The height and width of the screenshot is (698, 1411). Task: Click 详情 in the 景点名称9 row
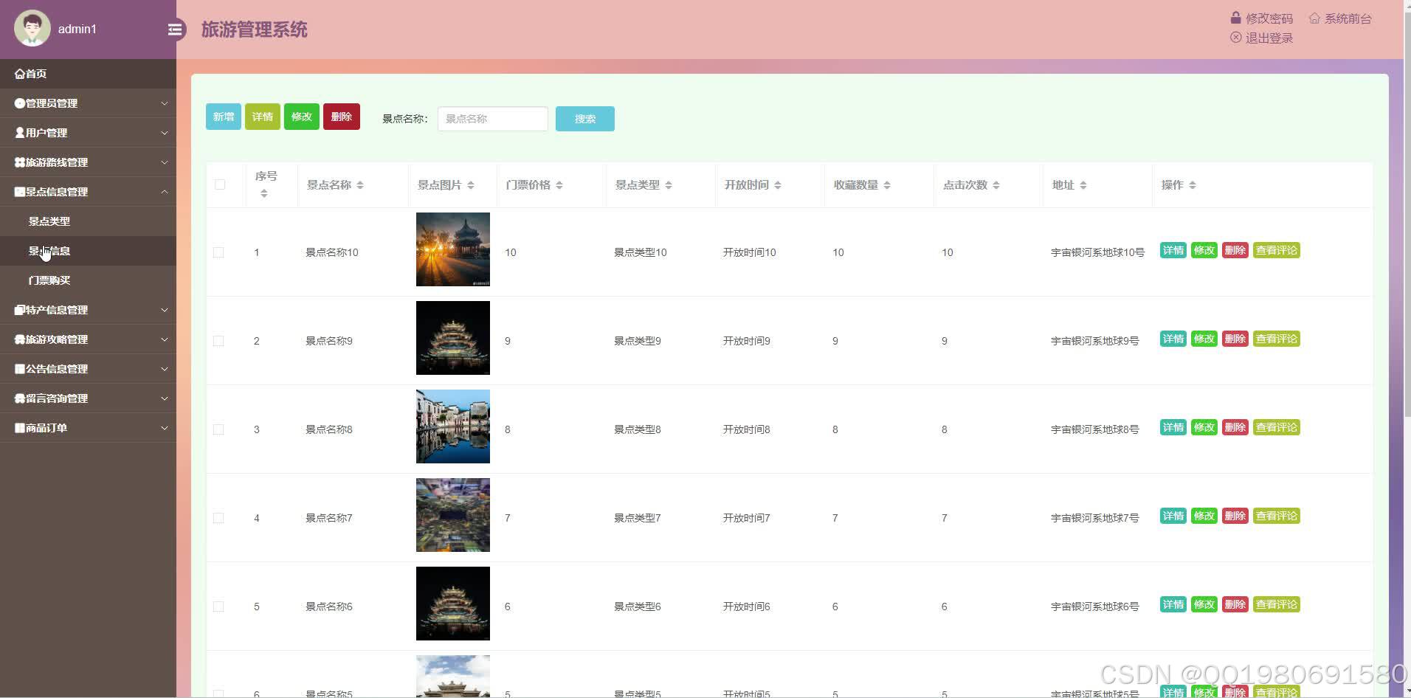1173,339
